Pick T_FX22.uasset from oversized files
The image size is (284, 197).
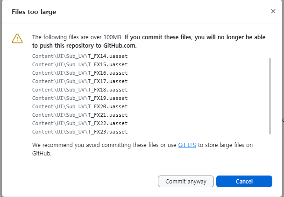coord(80,123)
